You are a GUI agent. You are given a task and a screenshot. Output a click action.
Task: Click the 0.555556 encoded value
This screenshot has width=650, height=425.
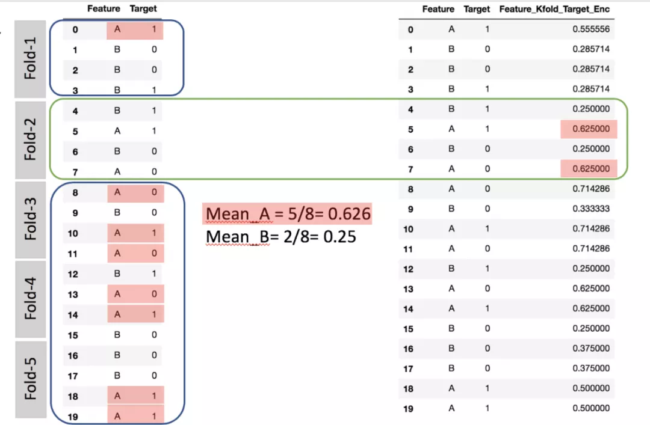coord(592,29)
